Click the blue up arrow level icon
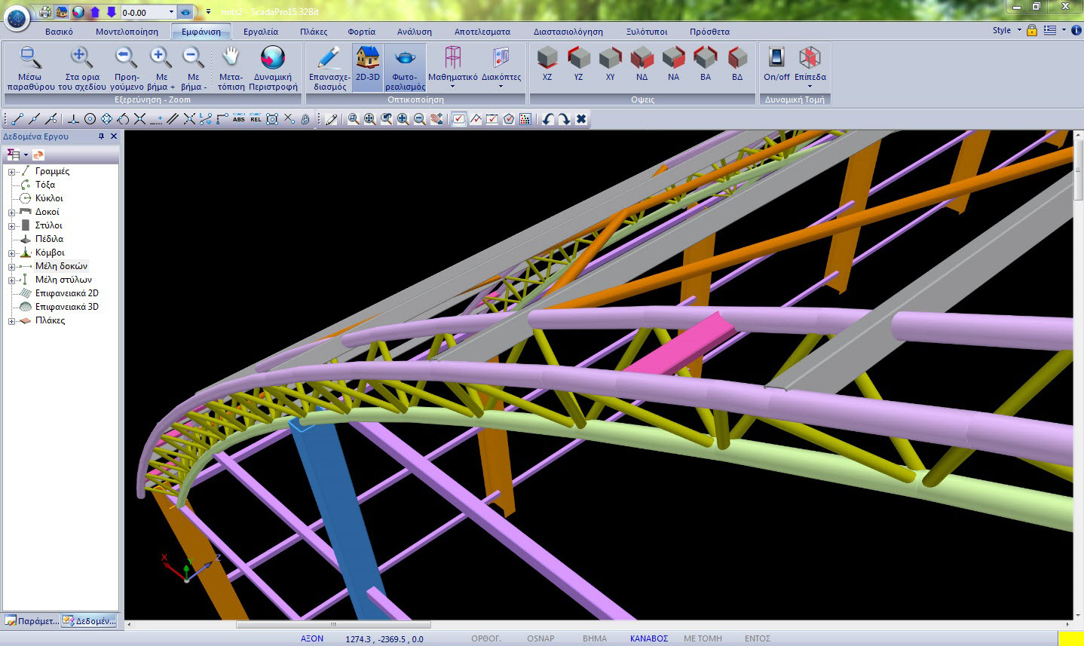This screenshot has width=1084, height=646. (x=95, y=12)
